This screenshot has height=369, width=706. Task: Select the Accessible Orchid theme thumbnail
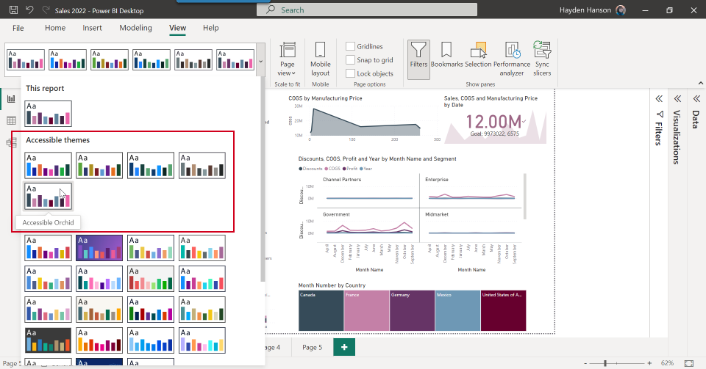[x=49, y=196]
